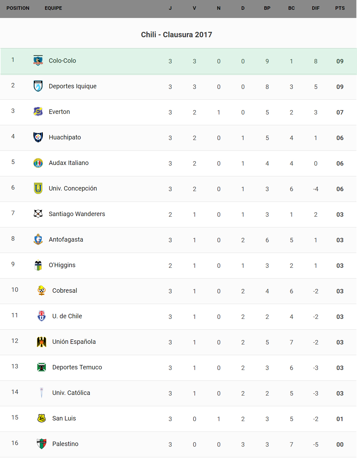The image size is (357, 458).
Task: Select the Univ. Católica team name
Action: (x=71, y=393)
